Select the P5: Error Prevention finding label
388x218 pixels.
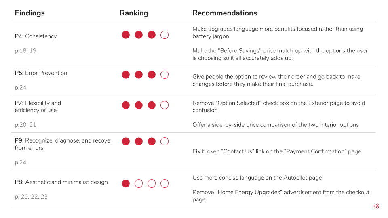click(41, 73)
